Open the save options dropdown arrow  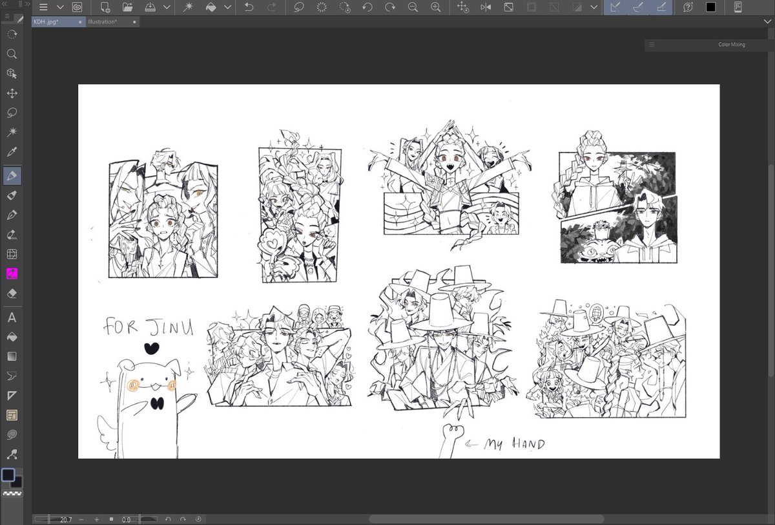click(x=166, y=7)
